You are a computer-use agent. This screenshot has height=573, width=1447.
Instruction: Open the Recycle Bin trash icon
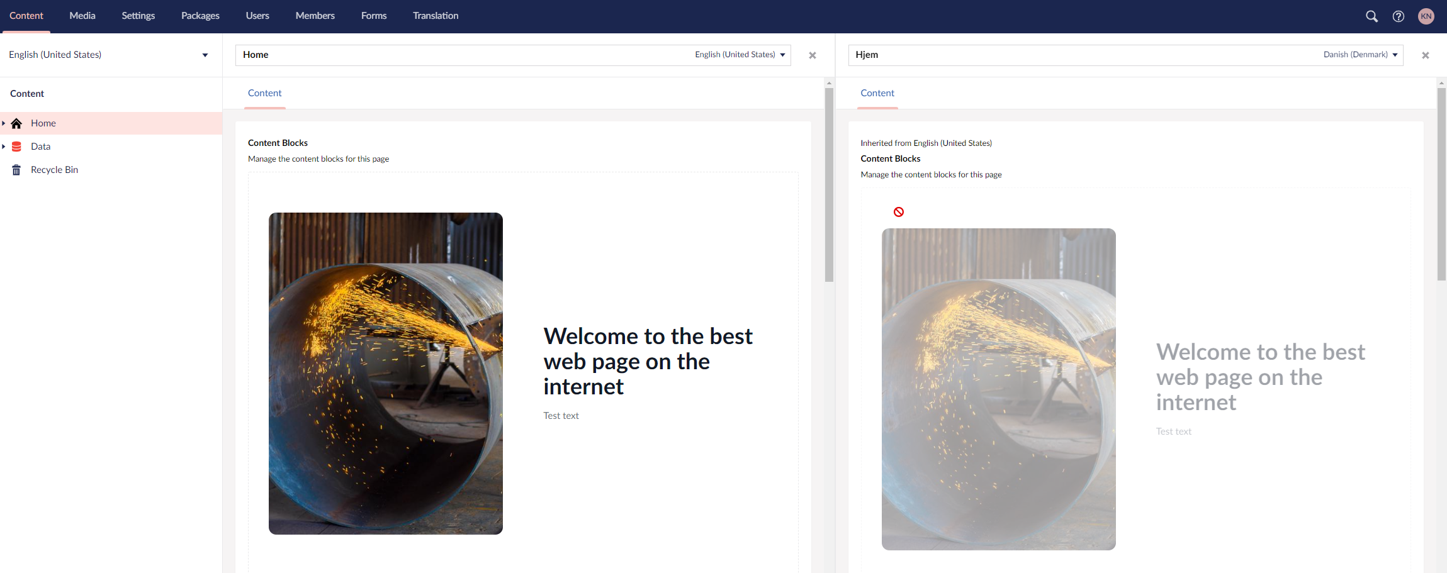(x=16, y=169)
